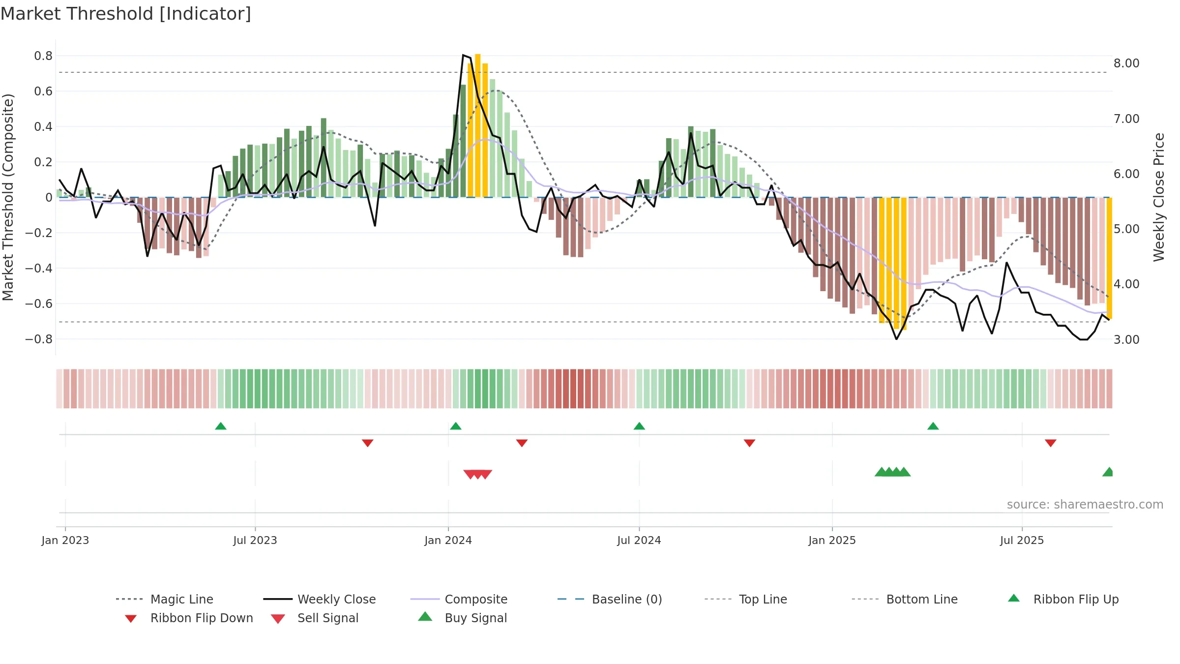Toggle the Sell Signal legend entry

tap(315, 618)
